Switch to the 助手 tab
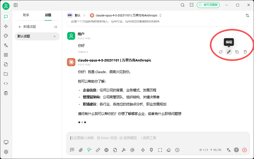 coord(26,15)
